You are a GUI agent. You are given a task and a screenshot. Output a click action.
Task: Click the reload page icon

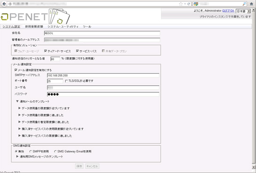pyautogui.click(x=189, y=4)
